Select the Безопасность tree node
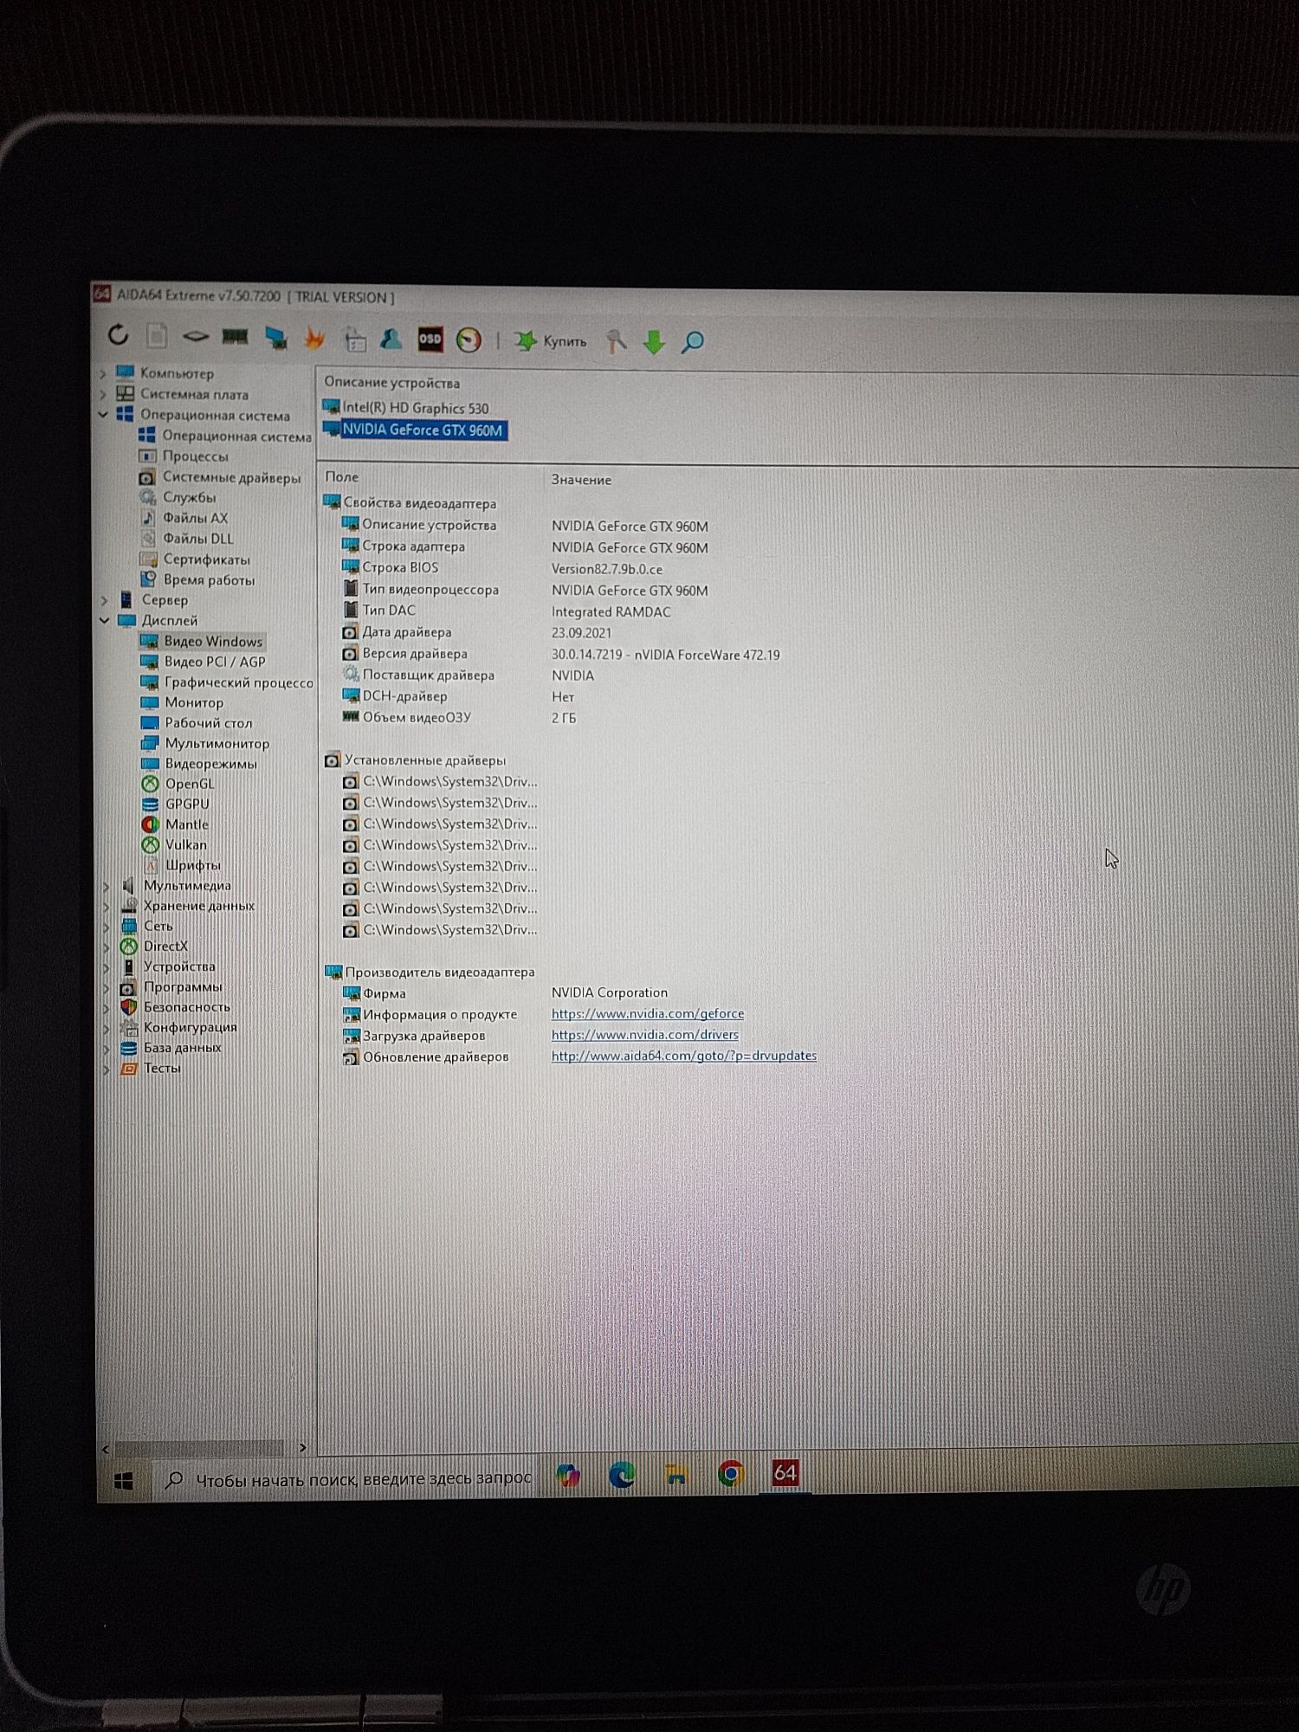This screenshot has width=1299, height=1732. click(x=186, y=1007)
